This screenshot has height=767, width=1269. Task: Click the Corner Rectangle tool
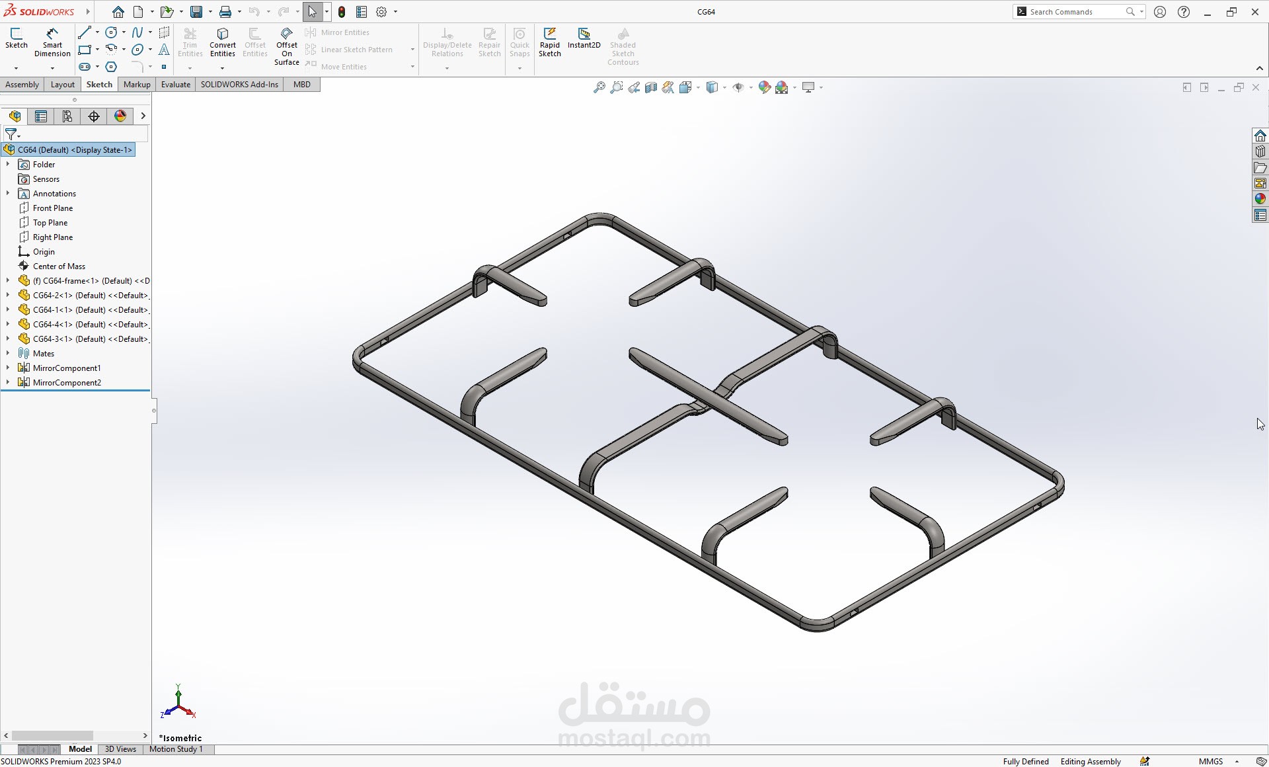[x=85, y=50]
